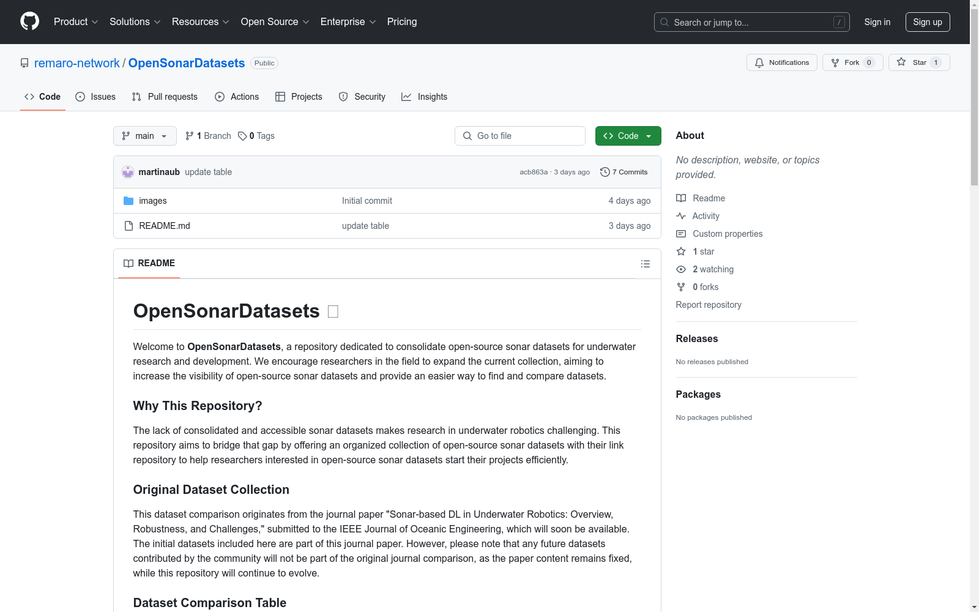Open the martinaub author link
Viewport: 979px width, 612px height.
coord(159,172)
